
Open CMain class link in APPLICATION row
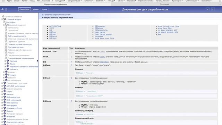point(102,51)
